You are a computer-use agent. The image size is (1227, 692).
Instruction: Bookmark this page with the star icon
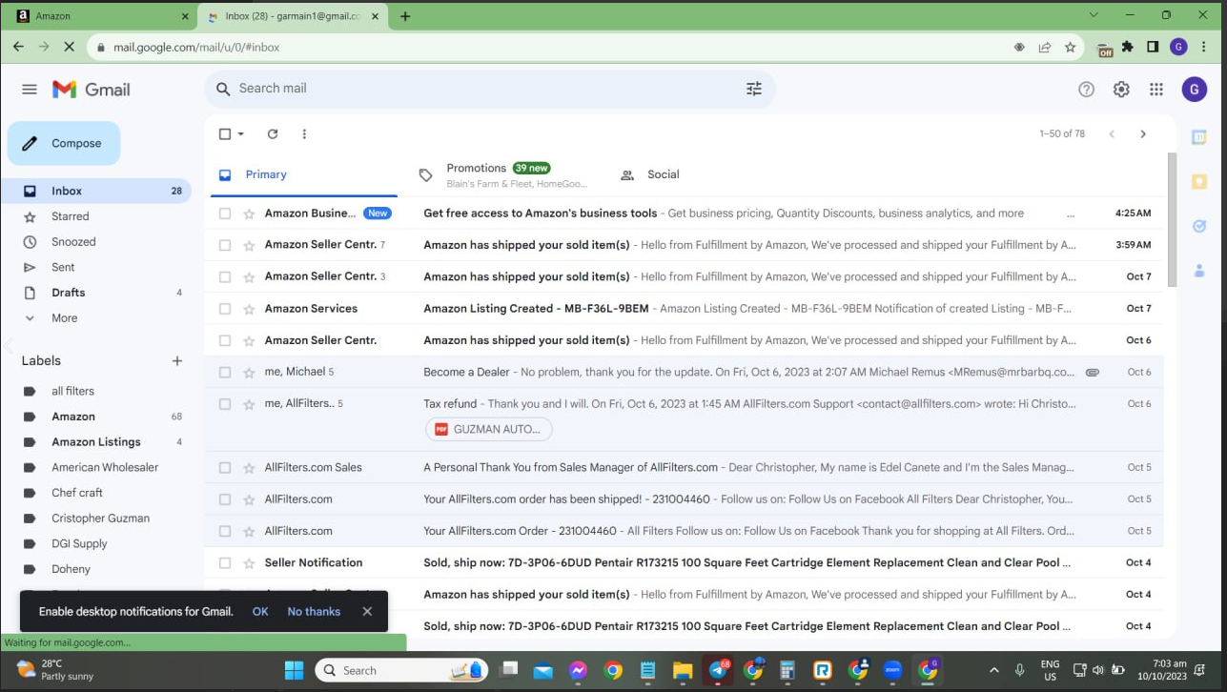coord(1071,47)
